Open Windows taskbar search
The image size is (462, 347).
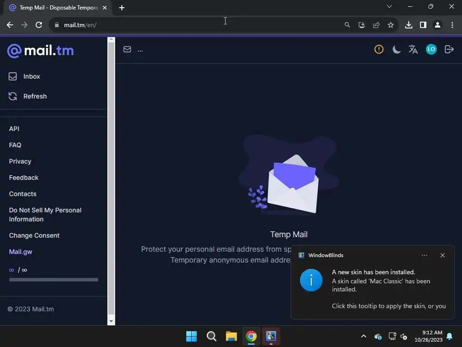click(x=212, y=336)
